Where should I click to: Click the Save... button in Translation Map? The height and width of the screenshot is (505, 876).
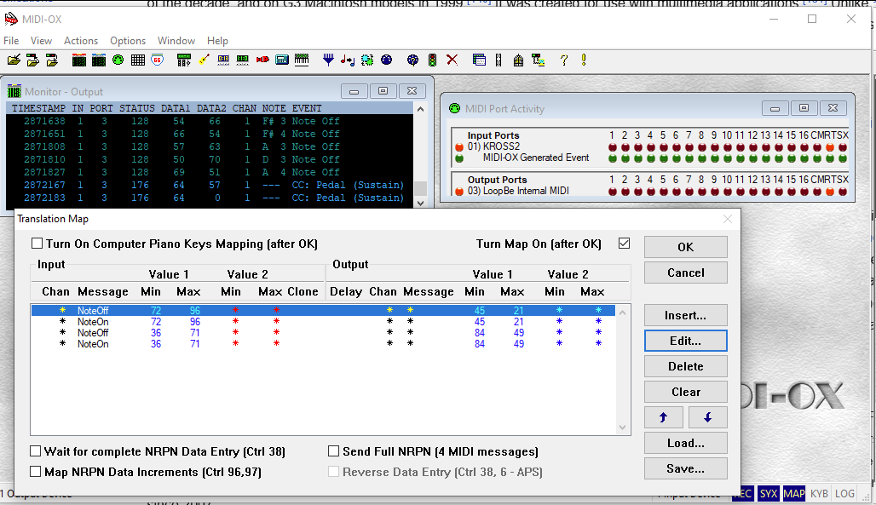(685, 468)
